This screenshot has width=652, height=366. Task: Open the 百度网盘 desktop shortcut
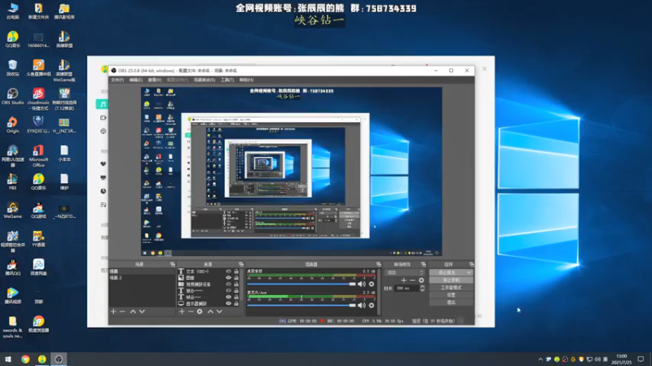[x=38, y=268]
